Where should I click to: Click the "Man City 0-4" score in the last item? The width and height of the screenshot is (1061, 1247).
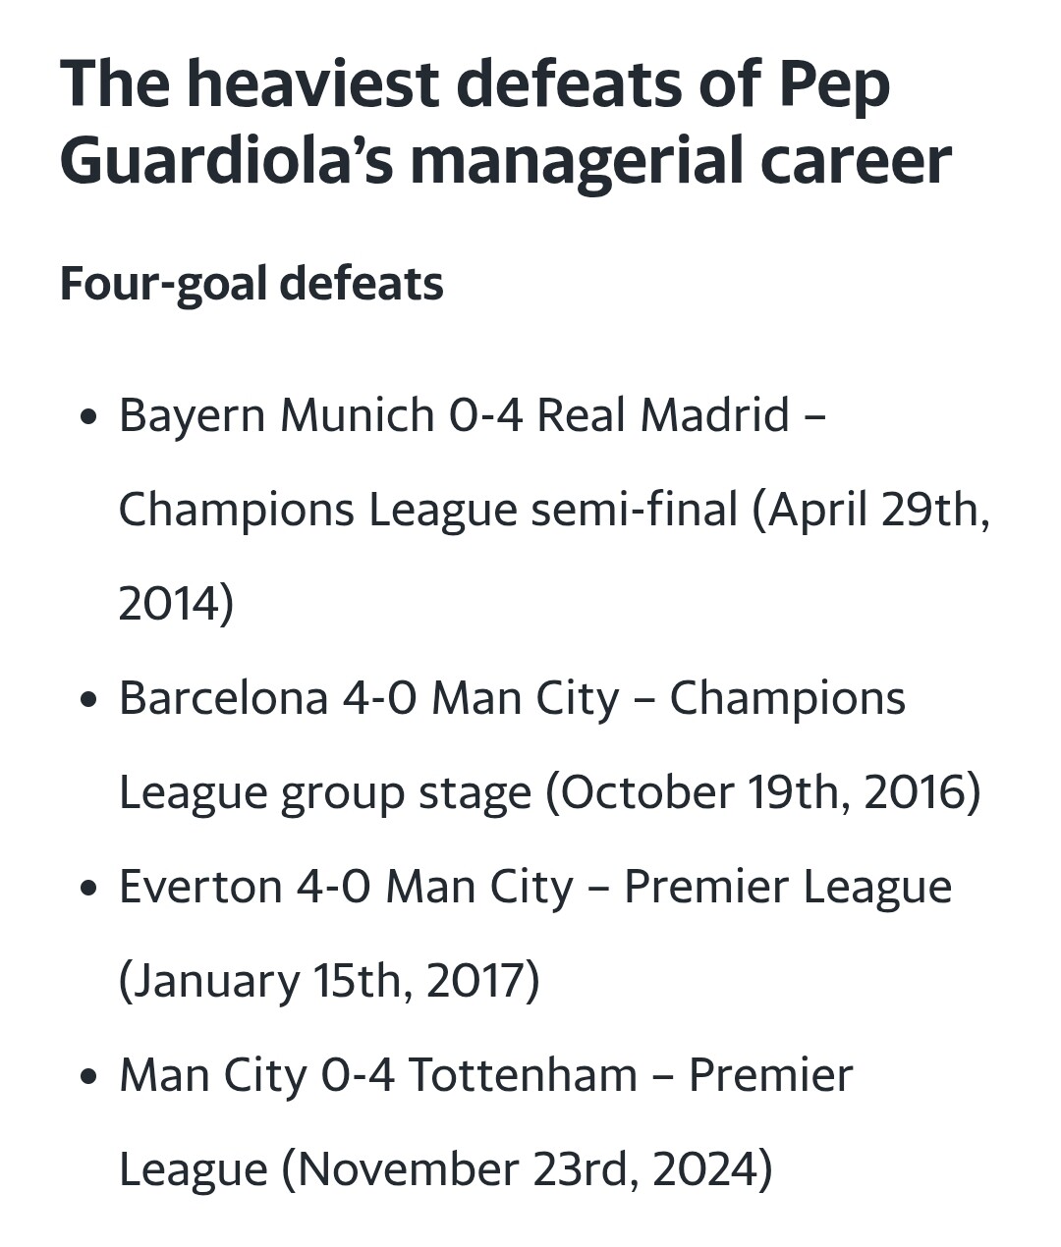256,1075
